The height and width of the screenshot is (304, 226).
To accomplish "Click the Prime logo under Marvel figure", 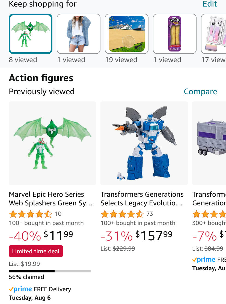I will 20,289.
